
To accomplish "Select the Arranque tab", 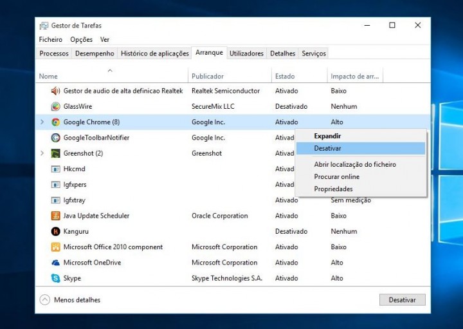I will tap(209, 53).
